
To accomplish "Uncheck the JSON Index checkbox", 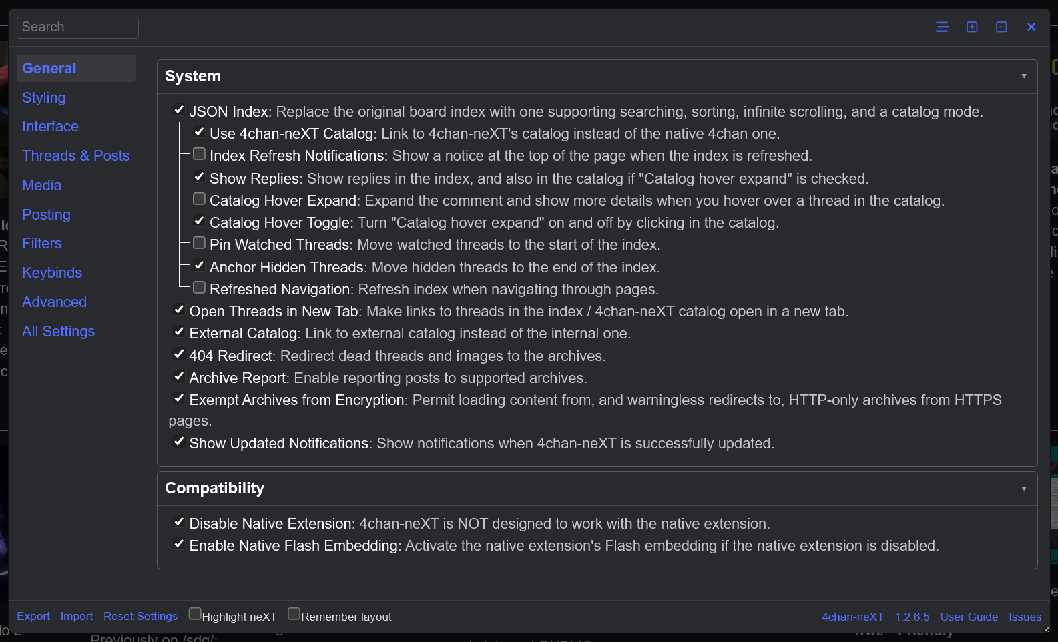I will pos(179,110).
